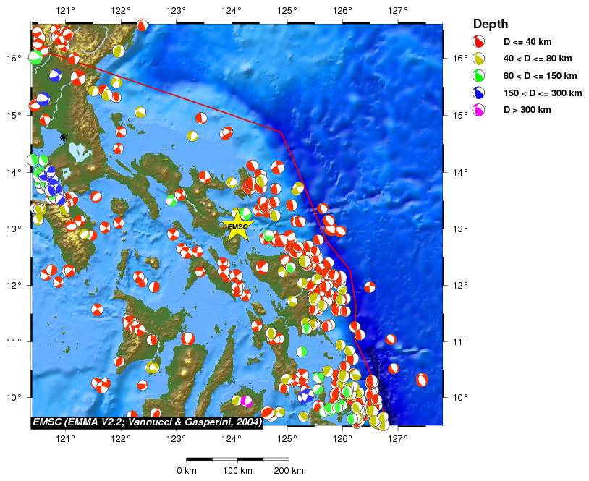This screenshot has width=589, height=481.
Task: Click the 'D <= 40 km' legend label
Action: click(529, 42)
